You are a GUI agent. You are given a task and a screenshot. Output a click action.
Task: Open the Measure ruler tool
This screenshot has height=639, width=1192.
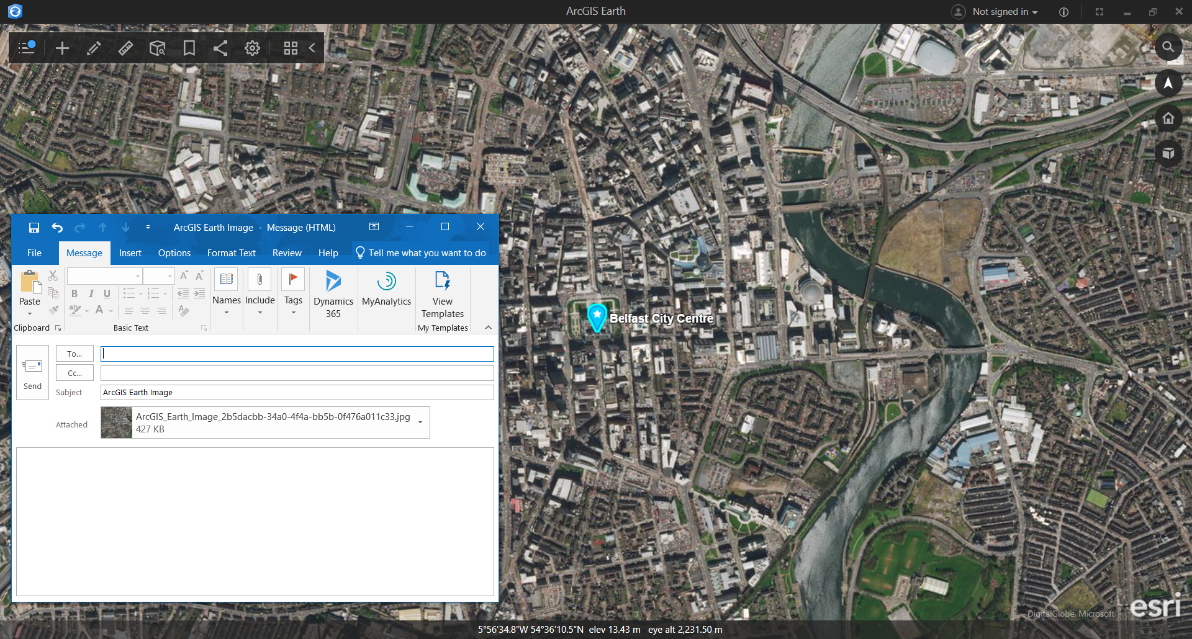click(125, 48)
